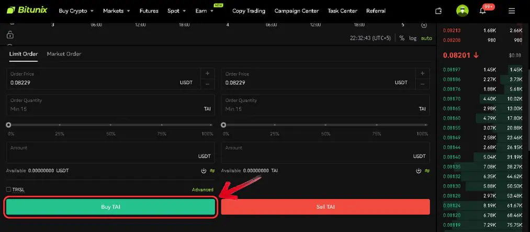Open the hamburger menu icon
This screenshot has width=530, height=232.
(512, 11)
